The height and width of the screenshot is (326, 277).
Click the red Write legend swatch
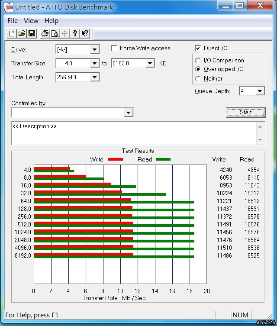116,159
